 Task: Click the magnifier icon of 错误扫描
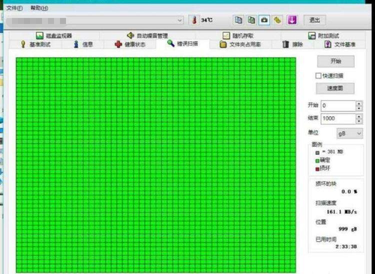coord(171,43)
